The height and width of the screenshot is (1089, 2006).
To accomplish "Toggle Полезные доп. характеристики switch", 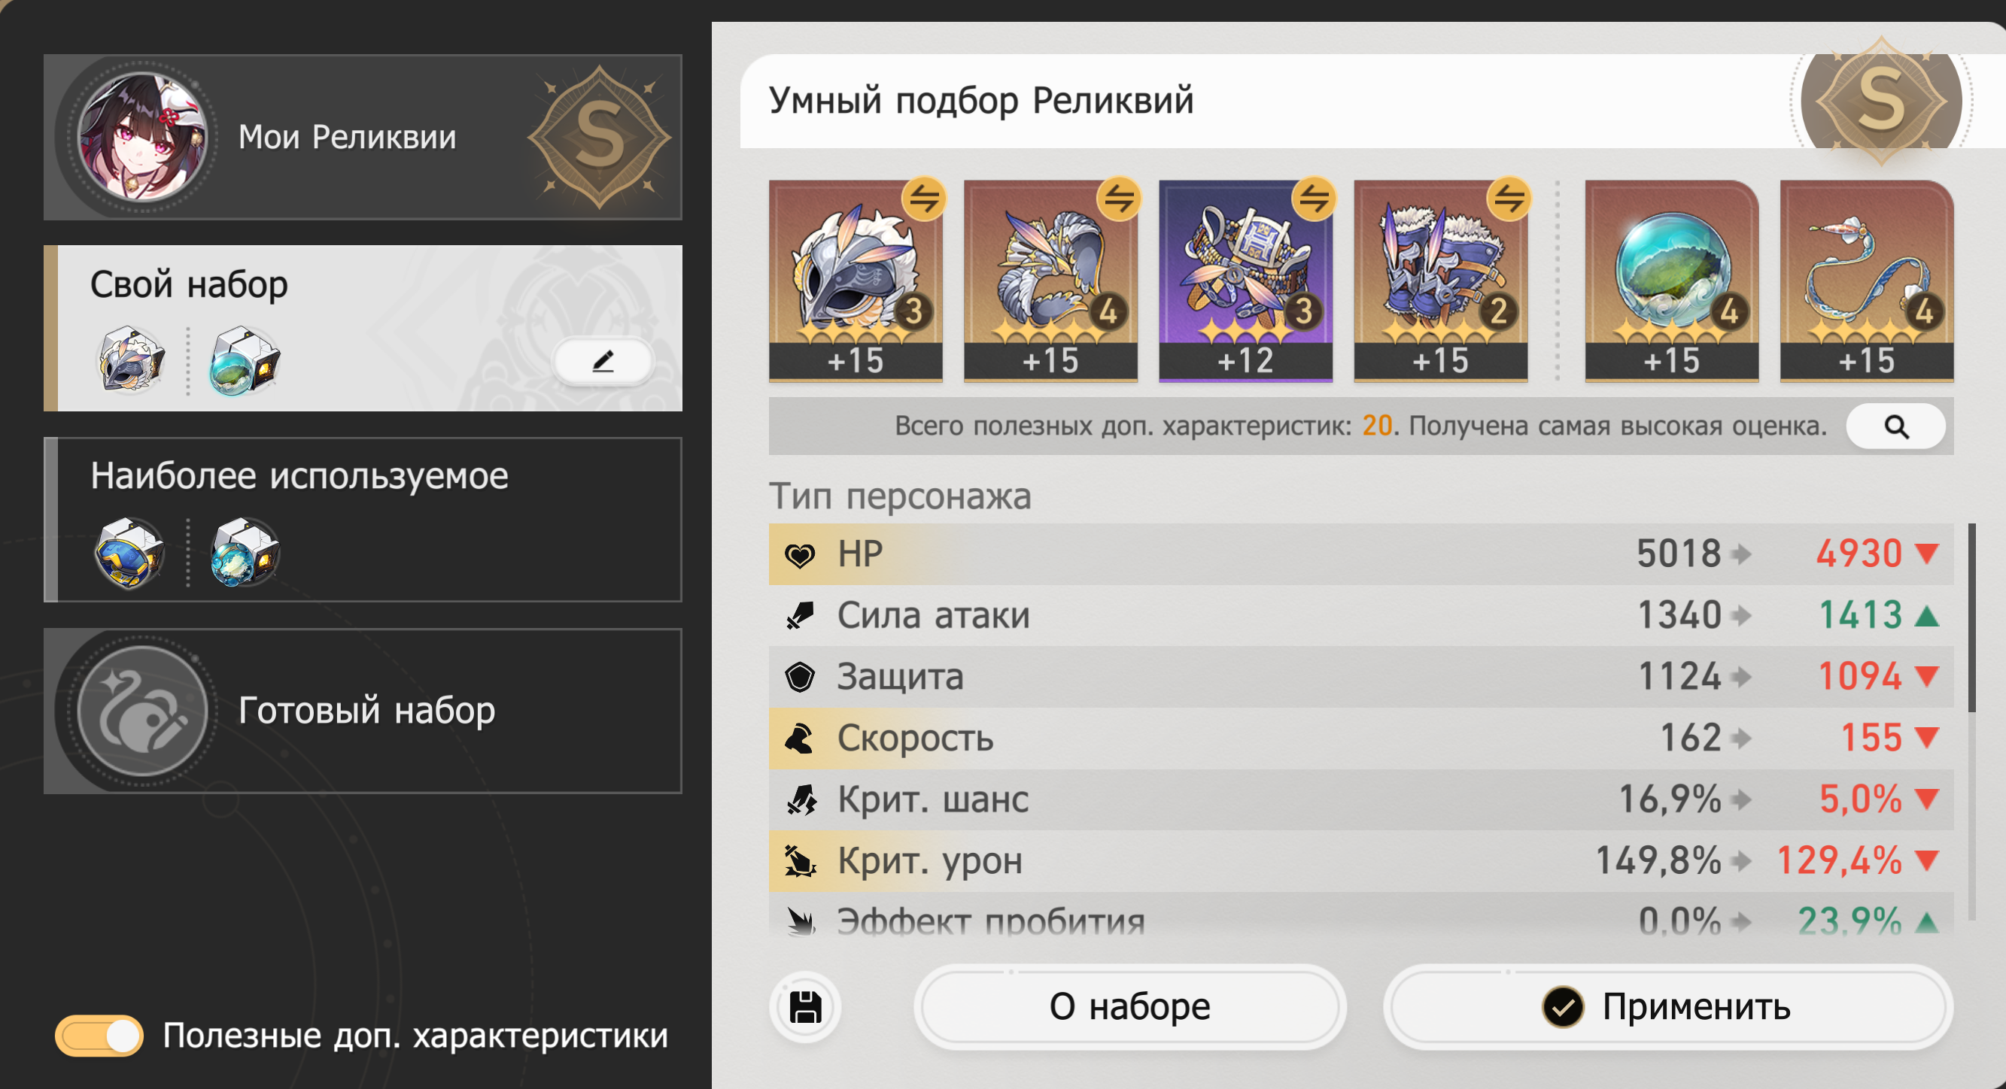I will [99, 1036].
